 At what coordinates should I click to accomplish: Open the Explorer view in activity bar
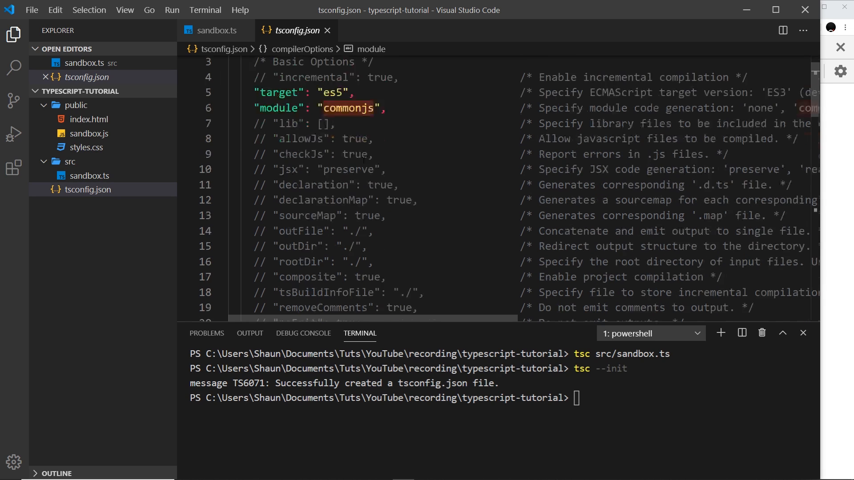click(x=14, y=35)
